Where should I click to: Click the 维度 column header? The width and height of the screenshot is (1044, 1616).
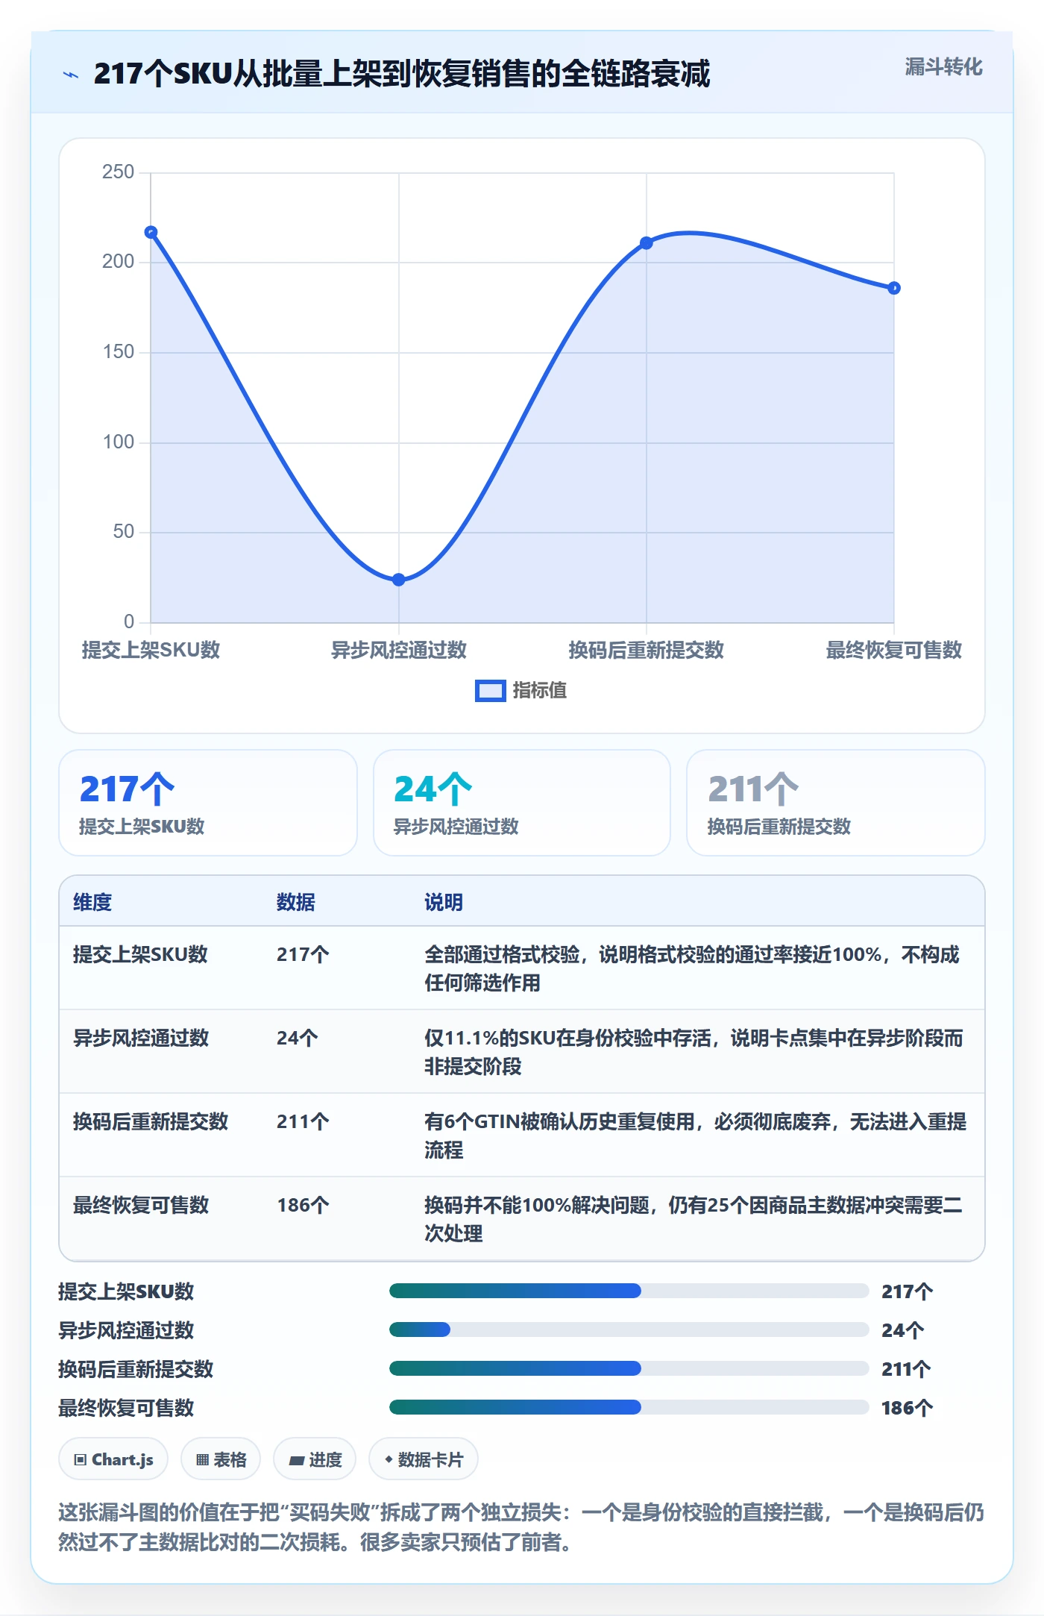[92, 902]
